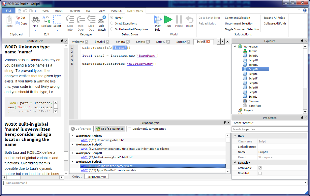Viewport: 310px width, 196px height.
Task: Open the FILE menu
Action: pos(9,11)
